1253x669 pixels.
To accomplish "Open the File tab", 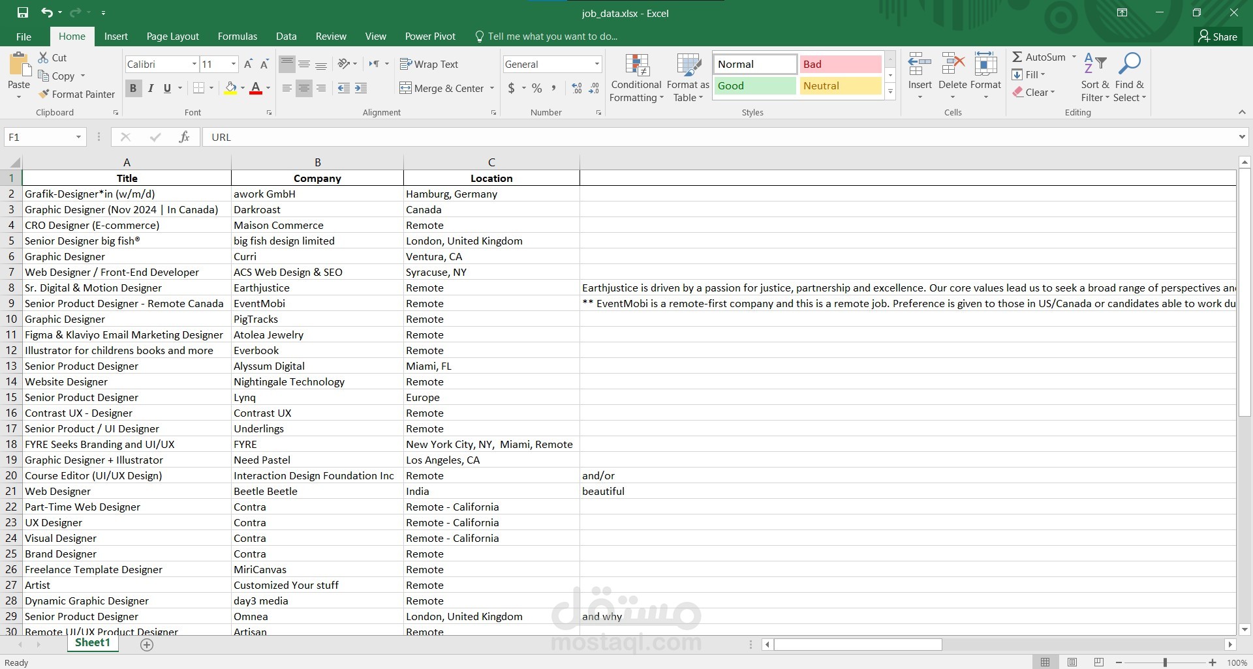I will (x=23, y=37).
